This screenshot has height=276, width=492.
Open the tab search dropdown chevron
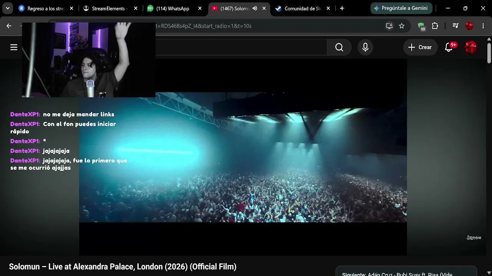click(x=7, y=8)
